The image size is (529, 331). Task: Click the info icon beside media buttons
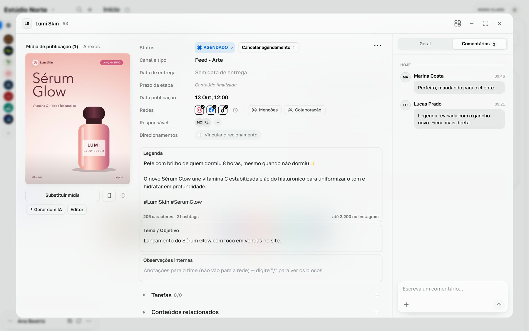pos(123,195)
